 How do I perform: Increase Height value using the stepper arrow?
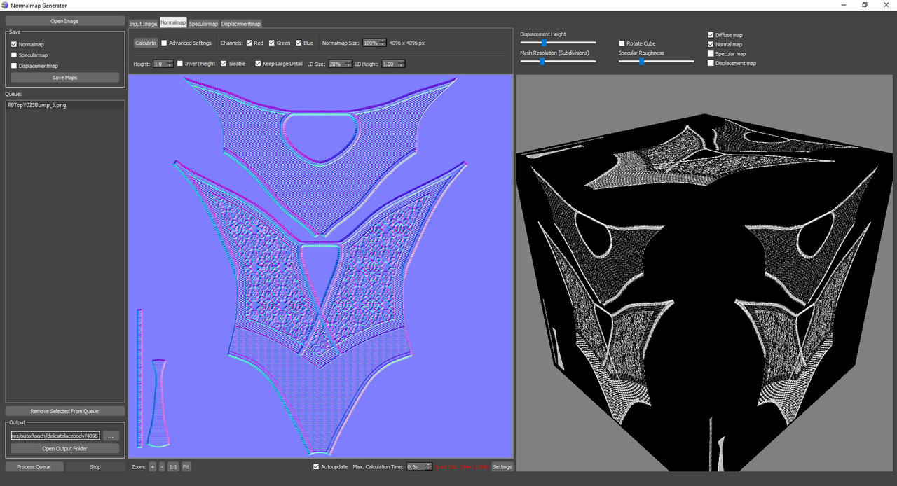tap(171, 62)
